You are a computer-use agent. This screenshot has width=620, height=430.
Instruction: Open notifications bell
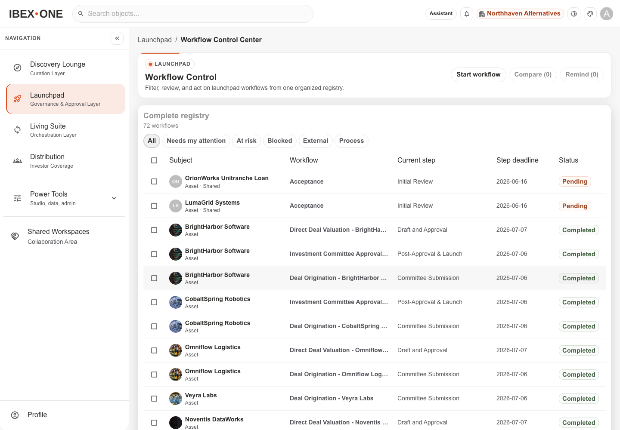467,14
